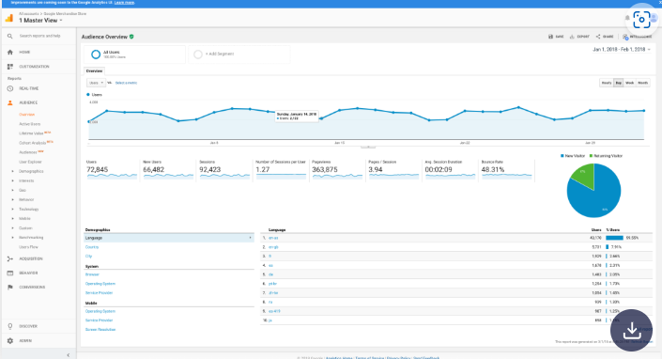This screenshot has height=359, width=662.
Task: Select Day chart granularity
Action: tap(619, 83)
